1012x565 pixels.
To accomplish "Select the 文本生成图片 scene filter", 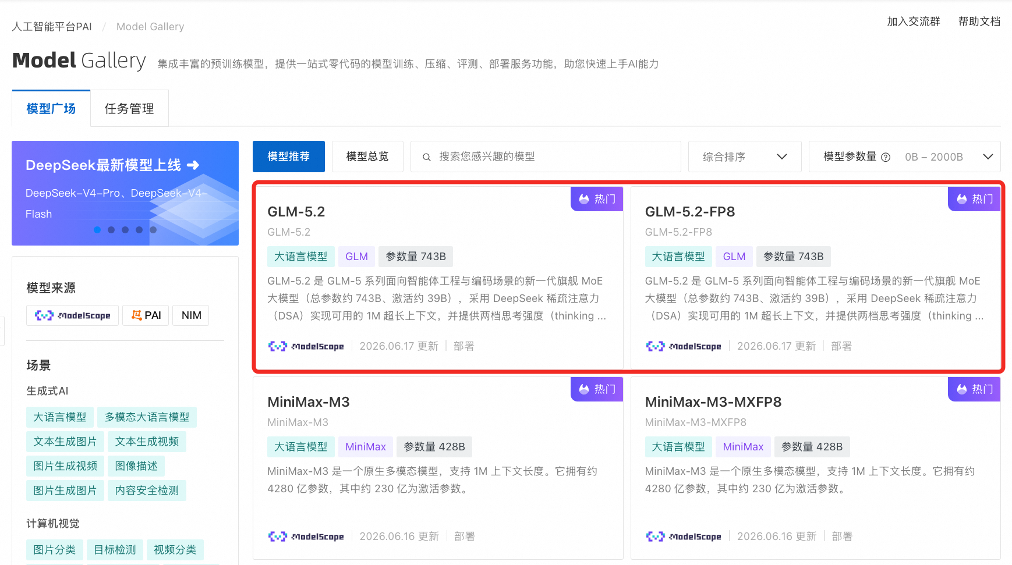I will [65, 442].
